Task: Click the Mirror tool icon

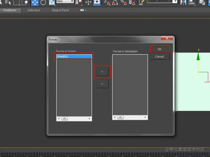Action: [183, 2]
